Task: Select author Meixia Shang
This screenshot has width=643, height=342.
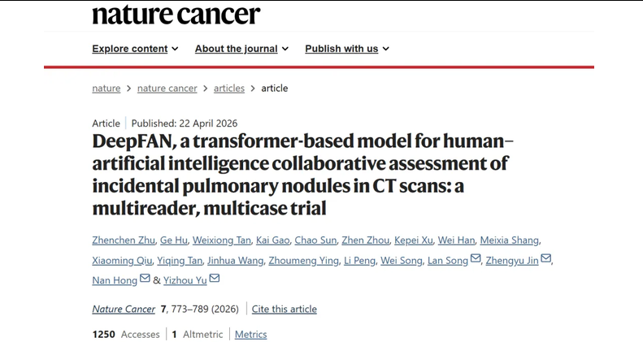Action: (510, 240)
